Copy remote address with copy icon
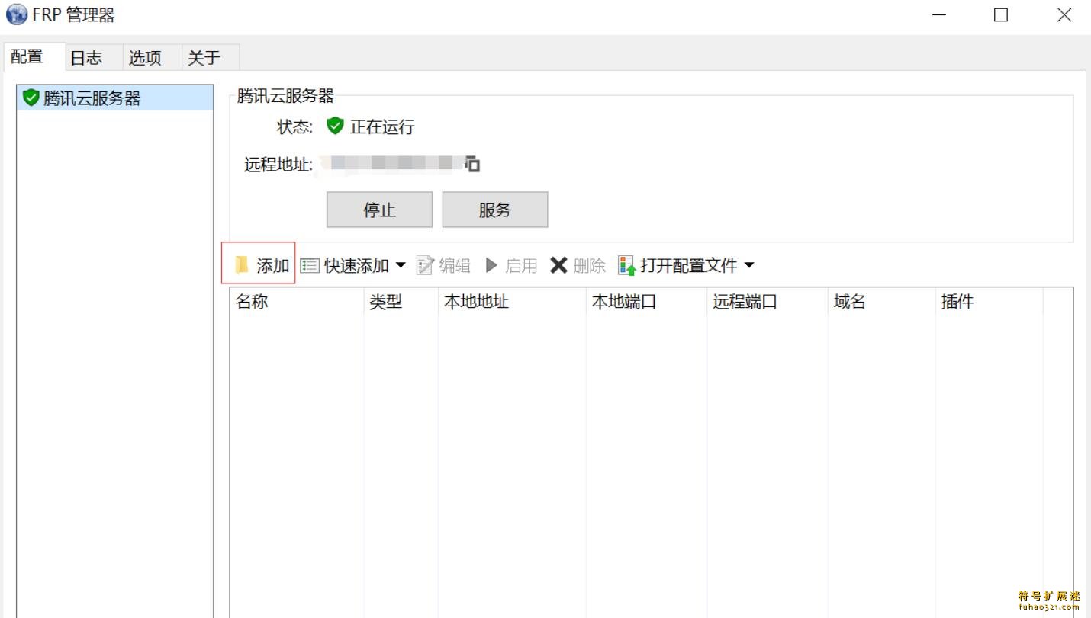This screenshot has height=618, width=1091. (x=473, y=163)
